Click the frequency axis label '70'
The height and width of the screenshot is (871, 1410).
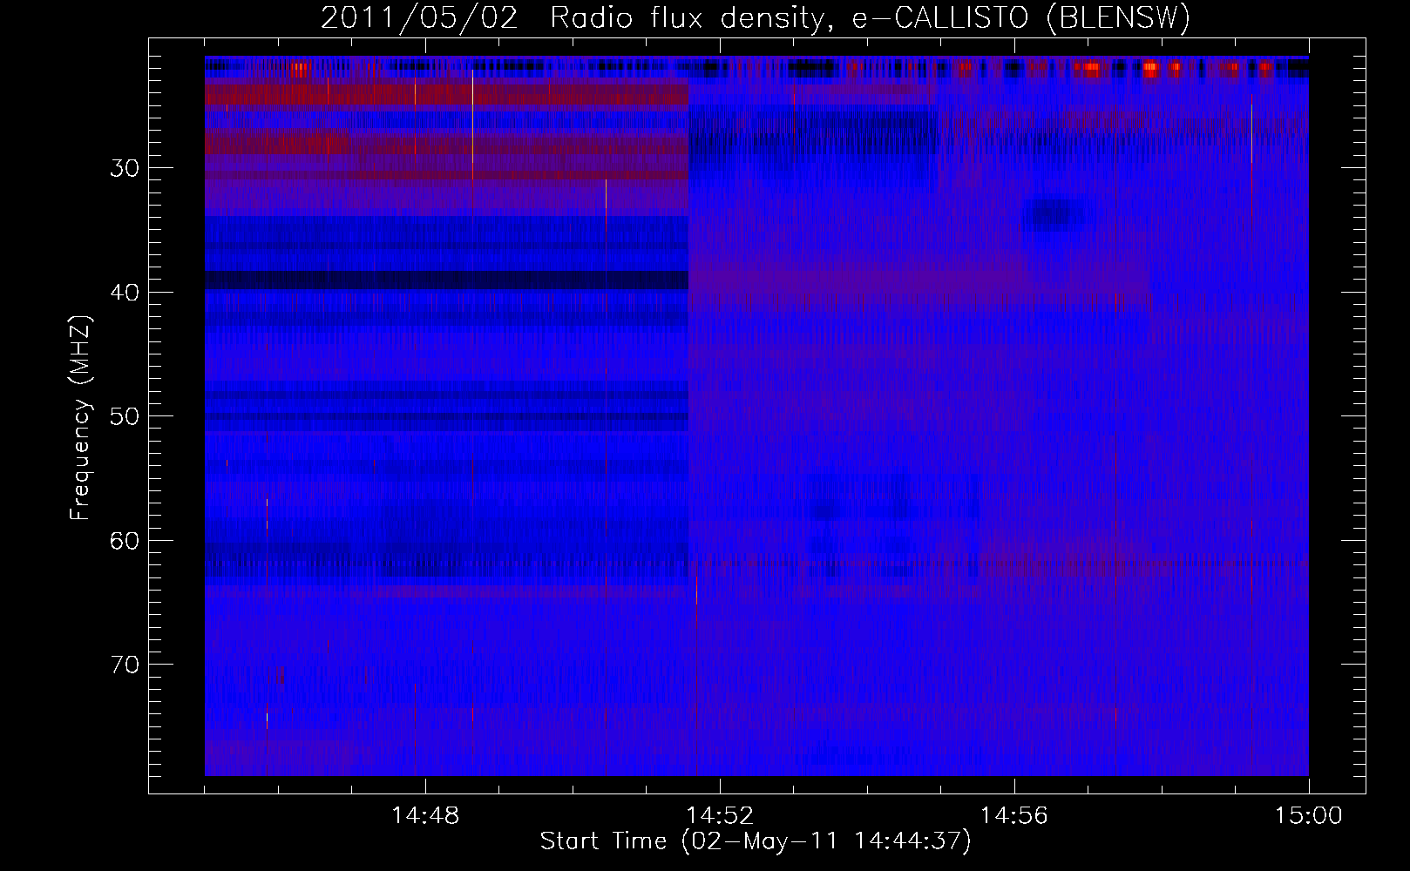[125, 665]
